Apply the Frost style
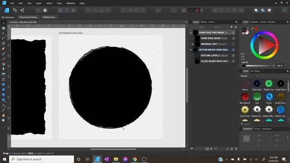290x163 pixels. coord(269,98)
